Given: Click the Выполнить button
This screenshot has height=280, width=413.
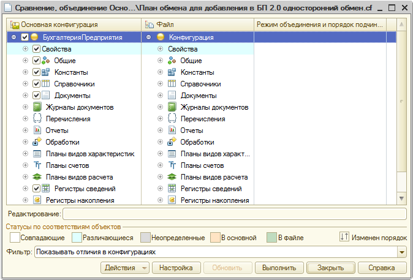Looking at the screenshot, I should click(x=279, y=268).
